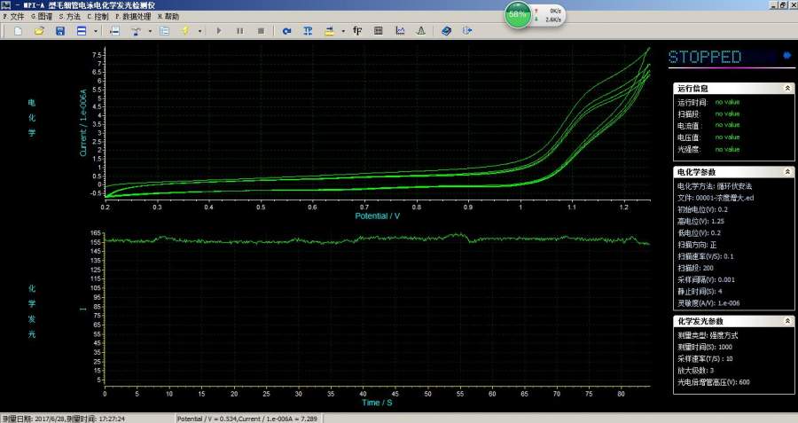The image size is (798, 423).
Task: Click the green 58% floating monitor widget
Action: point(519,15)
